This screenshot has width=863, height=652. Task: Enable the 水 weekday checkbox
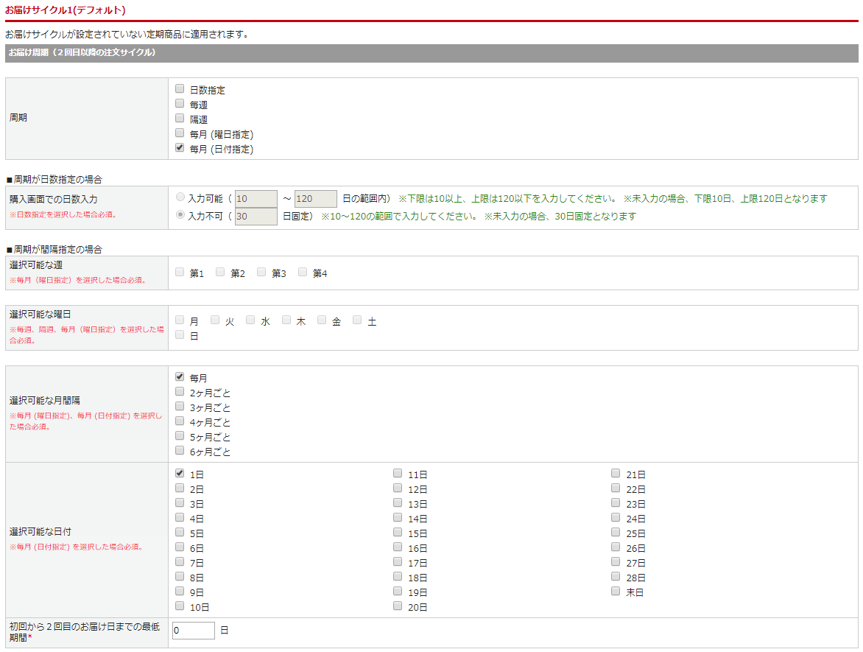coord(250,320)
